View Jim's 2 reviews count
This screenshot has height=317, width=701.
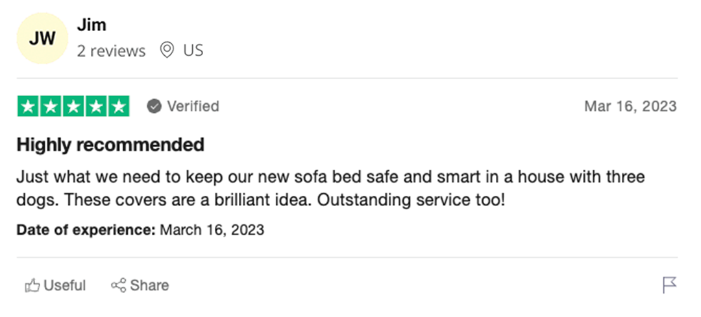pyautogui.click(x=111, y=51)
